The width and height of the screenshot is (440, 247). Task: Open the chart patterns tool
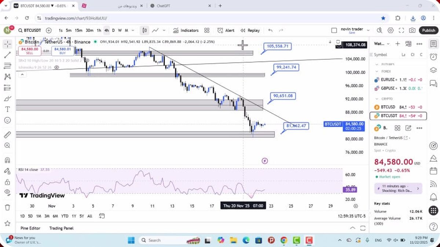[x=7, y=77]
